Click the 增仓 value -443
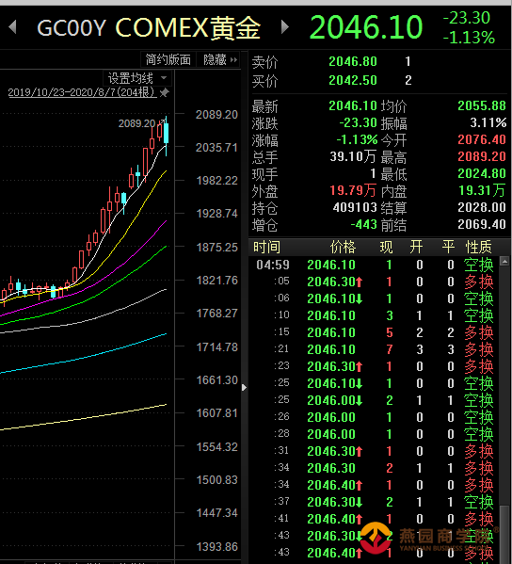Image resolution: width=512 pixels, height=564 pixels. click(364, 224)
